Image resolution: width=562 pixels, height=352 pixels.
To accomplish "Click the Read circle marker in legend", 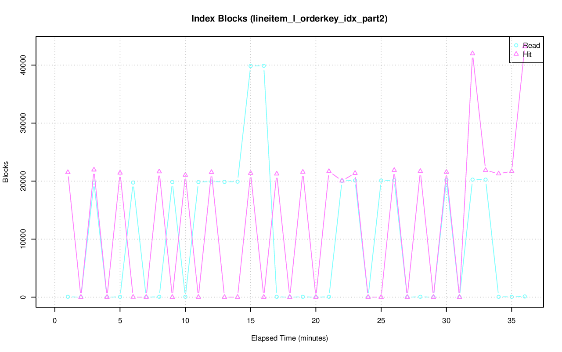I will tap(516, 45).
